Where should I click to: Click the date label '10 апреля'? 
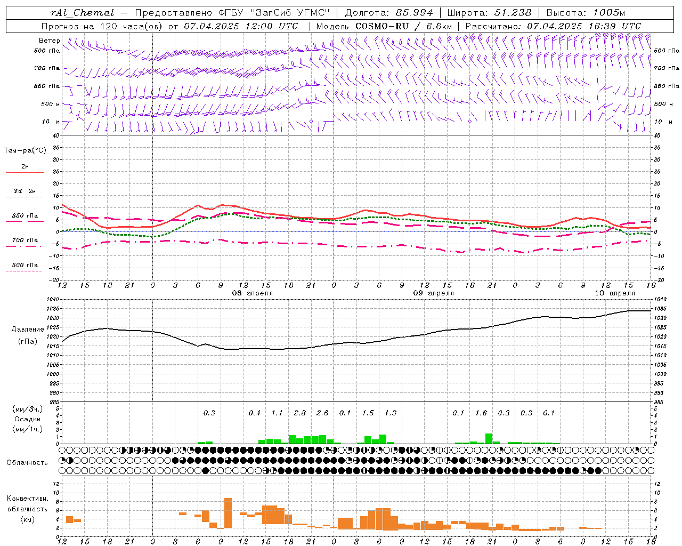tap(615, 293)
